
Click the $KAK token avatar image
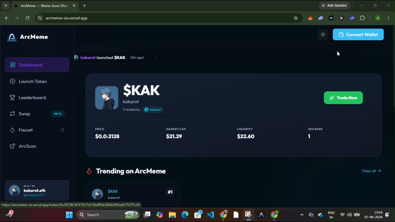tap(107, 98)
